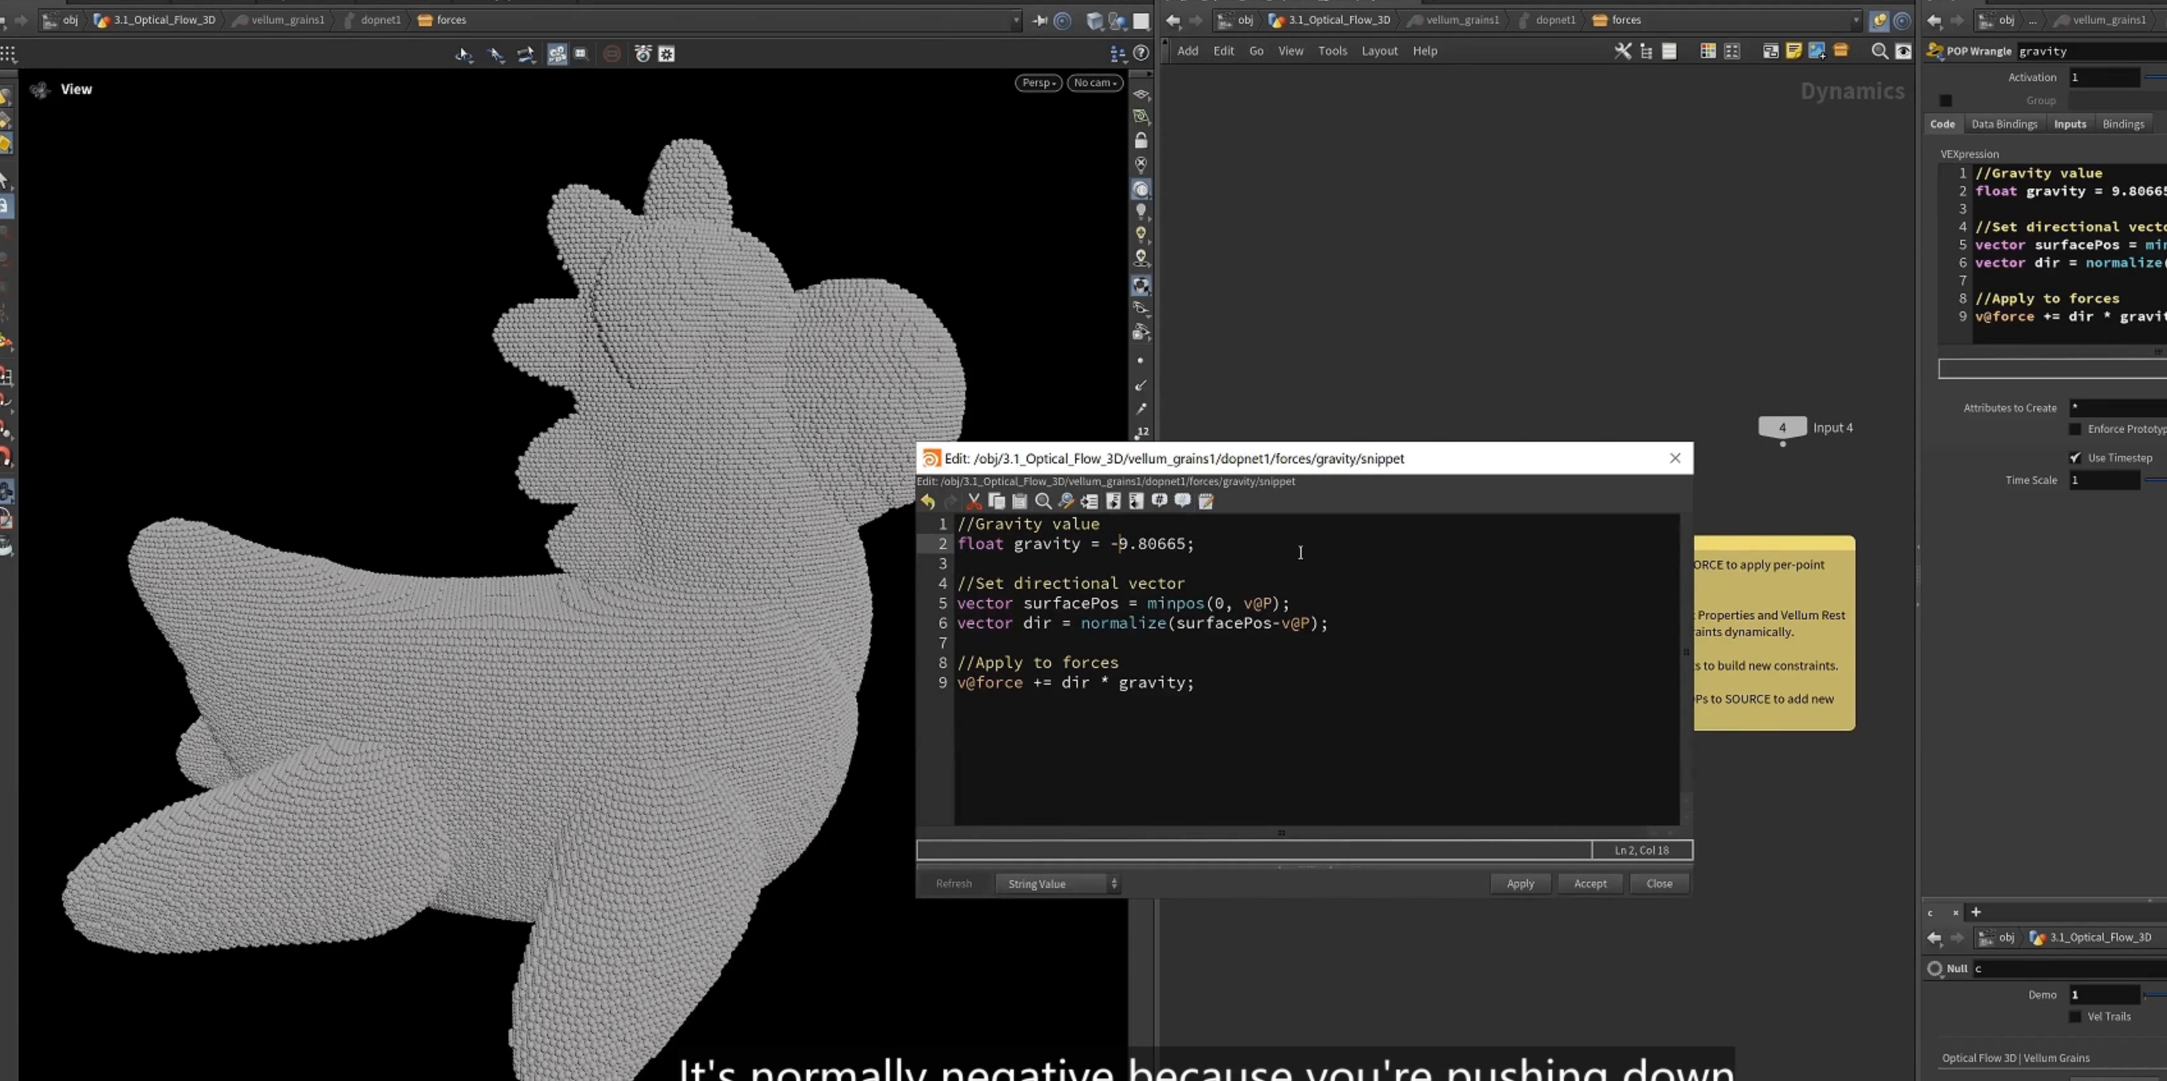Open the wrench tools icon in network editor
The height and width of the screenshot is (1081, 2167).
tap(1623, 51)
